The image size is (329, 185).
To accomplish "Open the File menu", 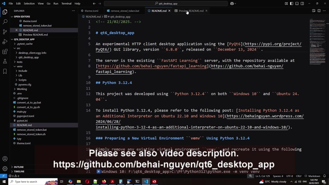I will click(x=11, y=4).
